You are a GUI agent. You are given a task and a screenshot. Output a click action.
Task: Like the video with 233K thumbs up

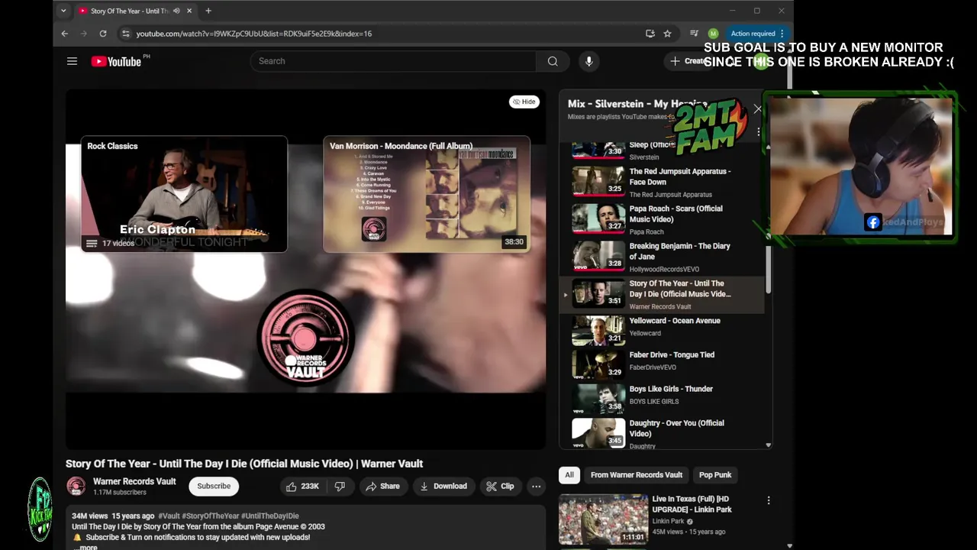click(x=303, y=486)
